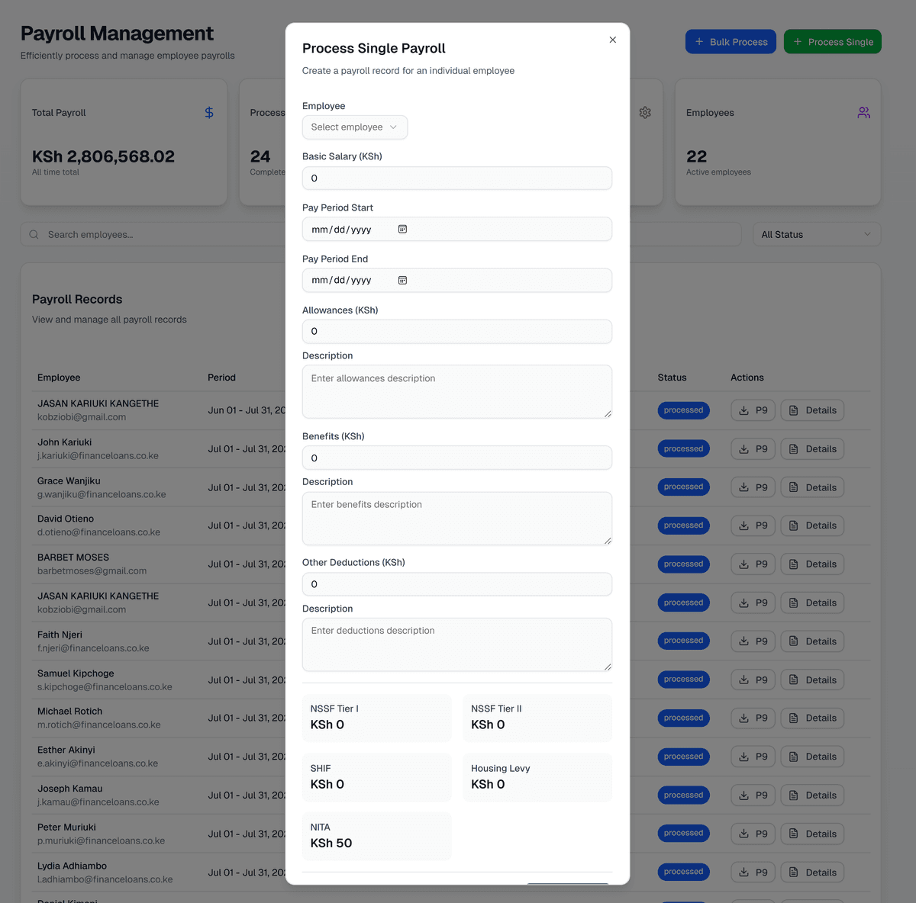
Task: Download P9 for David Otieno
Action: [x=753, y=525]
